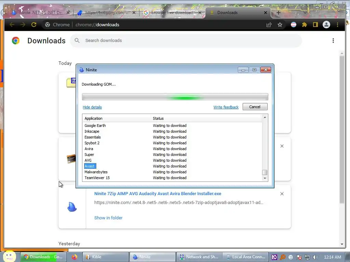Click the volume speaker tray icon
The height and width of the screenshot is (262, 350).
315,257
